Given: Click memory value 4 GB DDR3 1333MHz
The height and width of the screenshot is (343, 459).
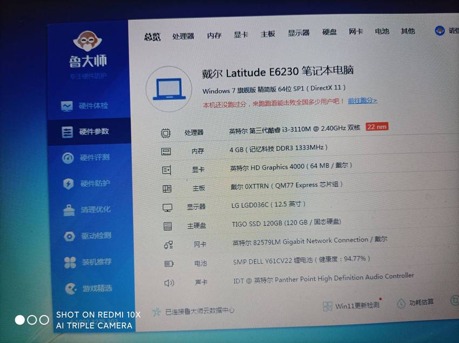Looking at the screenshot, I should pos(279,148).
